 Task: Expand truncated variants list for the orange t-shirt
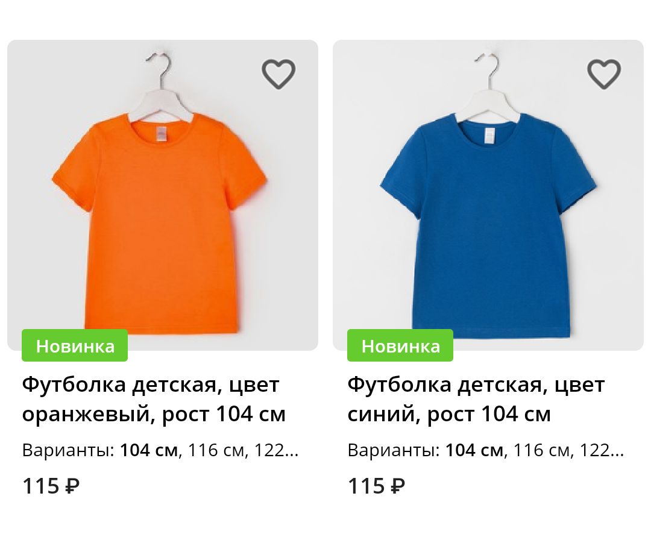(x=276, y=450)
